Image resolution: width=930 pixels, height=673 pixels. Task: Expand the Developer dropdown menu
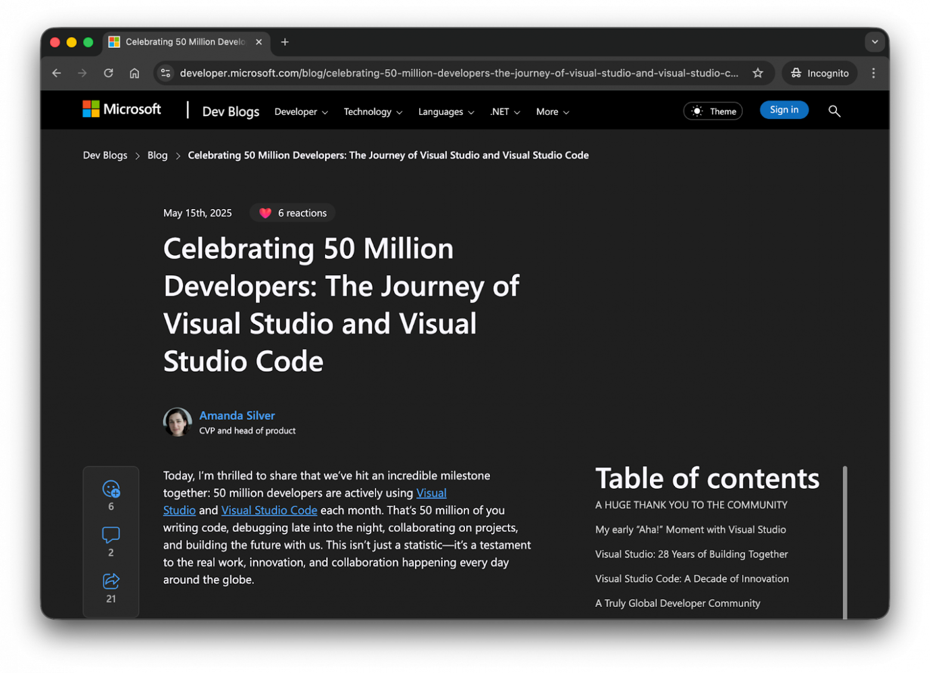301,112
